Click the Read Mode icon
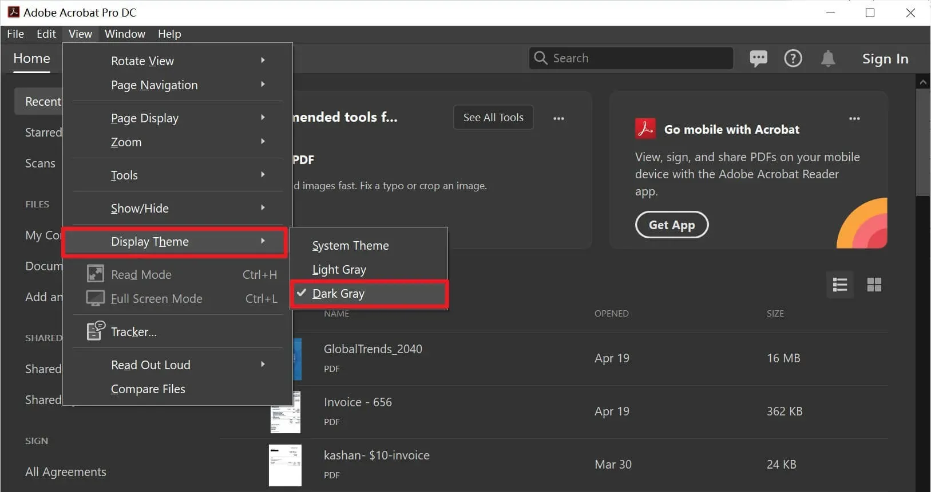931x492 pixels. [96, 274]
